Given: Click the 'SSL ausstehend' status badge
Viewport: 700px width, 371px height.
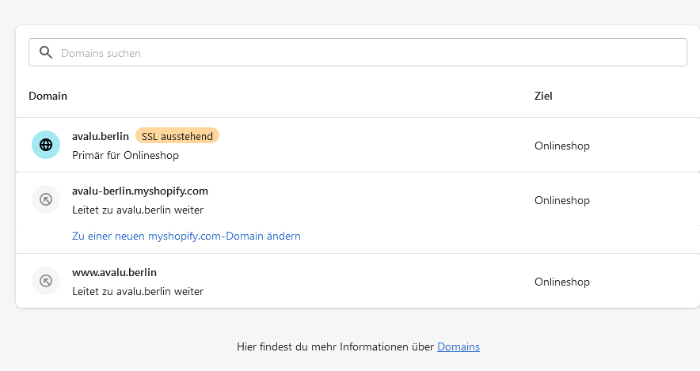Looking at the screenshot, I should [177, 136].
